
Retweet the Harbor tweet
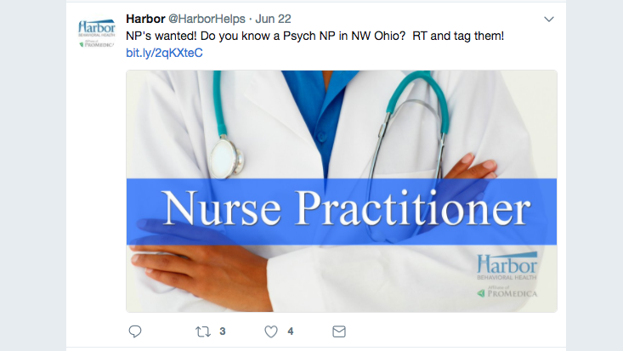click(203, 331)
